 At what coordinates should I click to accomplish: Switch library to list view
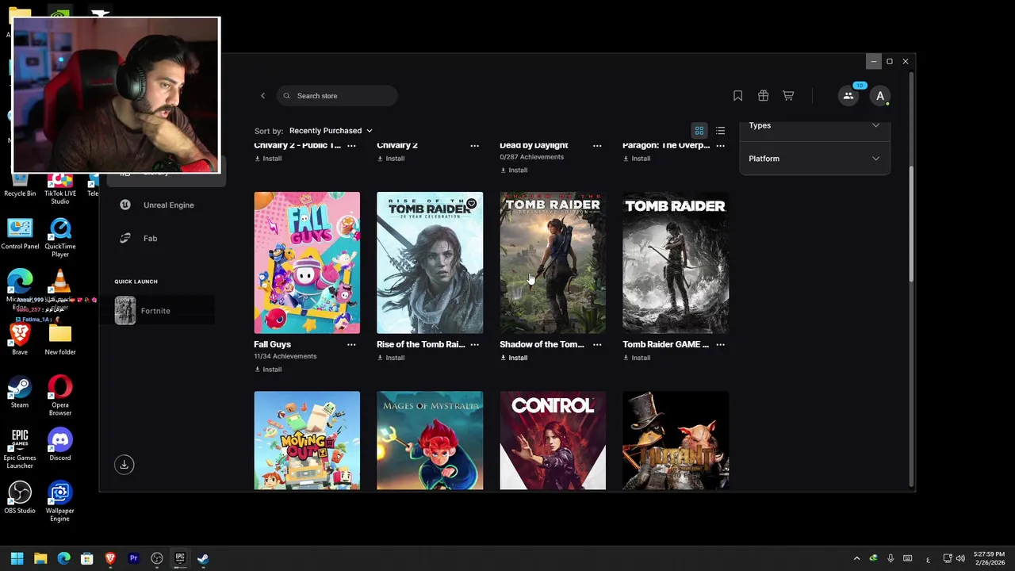[x=720, y=131]
